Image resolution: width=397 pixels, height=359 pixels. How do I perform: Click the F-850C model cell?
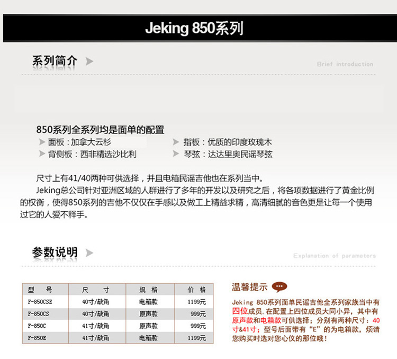tap(37, 326)
